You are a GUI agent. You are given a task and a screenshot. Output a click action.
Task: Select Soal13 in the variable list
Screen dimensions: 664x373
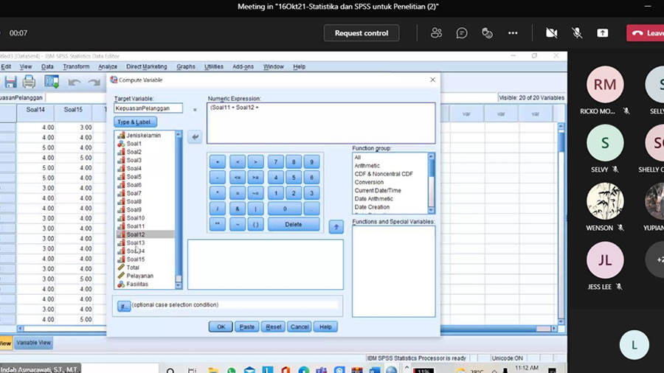pos(135,243)
